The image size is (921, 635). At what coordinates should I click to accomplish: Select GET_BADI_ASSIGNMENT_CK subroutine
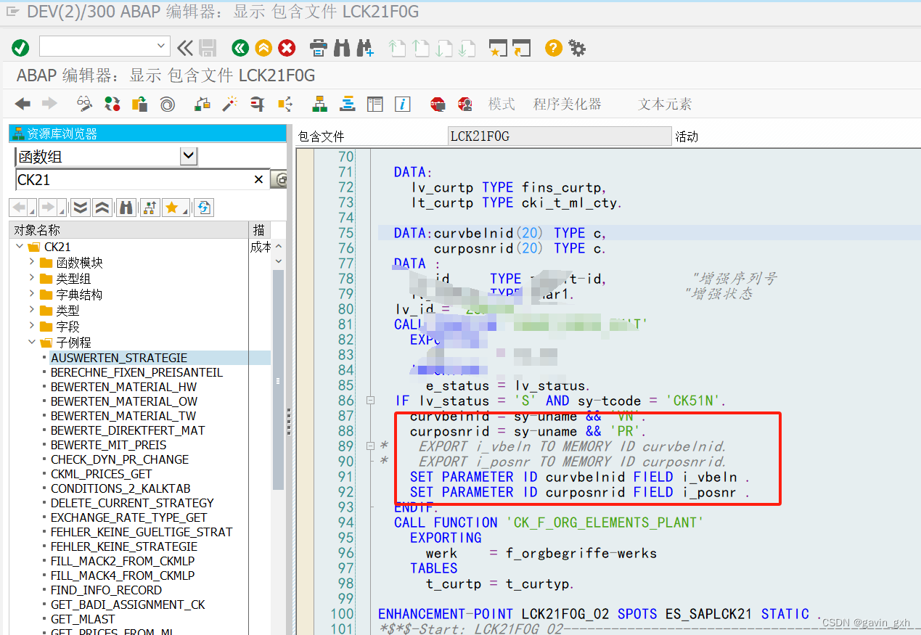coord(128,605)
